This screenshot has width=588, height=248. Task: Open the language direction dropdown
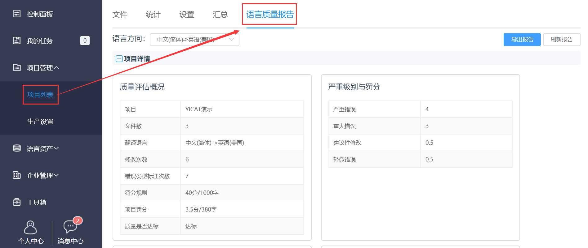coord(194,40)
